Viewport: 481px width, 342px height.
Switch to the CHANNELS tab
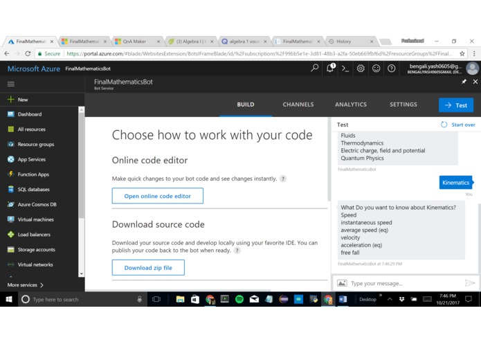[x=298, y=105]
